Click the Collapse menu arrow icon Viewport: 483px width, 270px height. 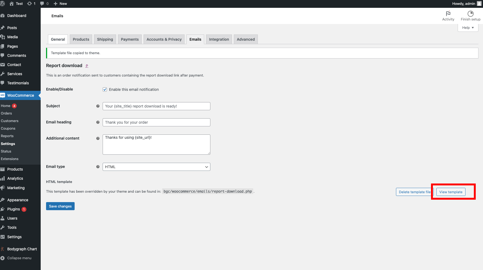(2, 258)
